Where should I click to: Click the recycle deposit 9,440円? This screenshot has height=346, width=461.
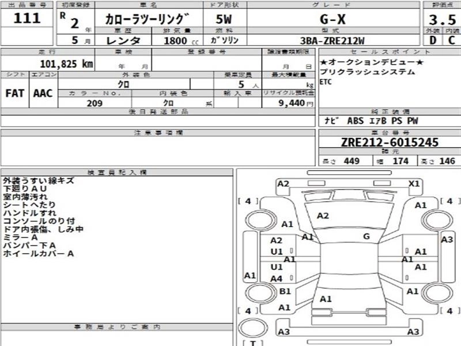[x=296, y=103]
